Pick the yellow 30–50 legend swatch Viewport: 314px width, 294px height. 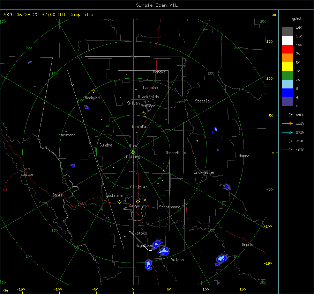point(287,67)
